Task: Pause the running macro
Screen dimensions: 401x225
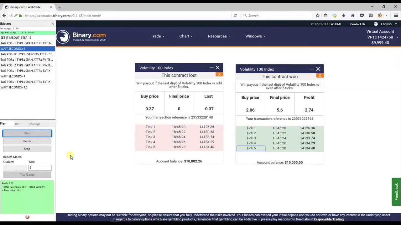Action: tap(27, 141)
